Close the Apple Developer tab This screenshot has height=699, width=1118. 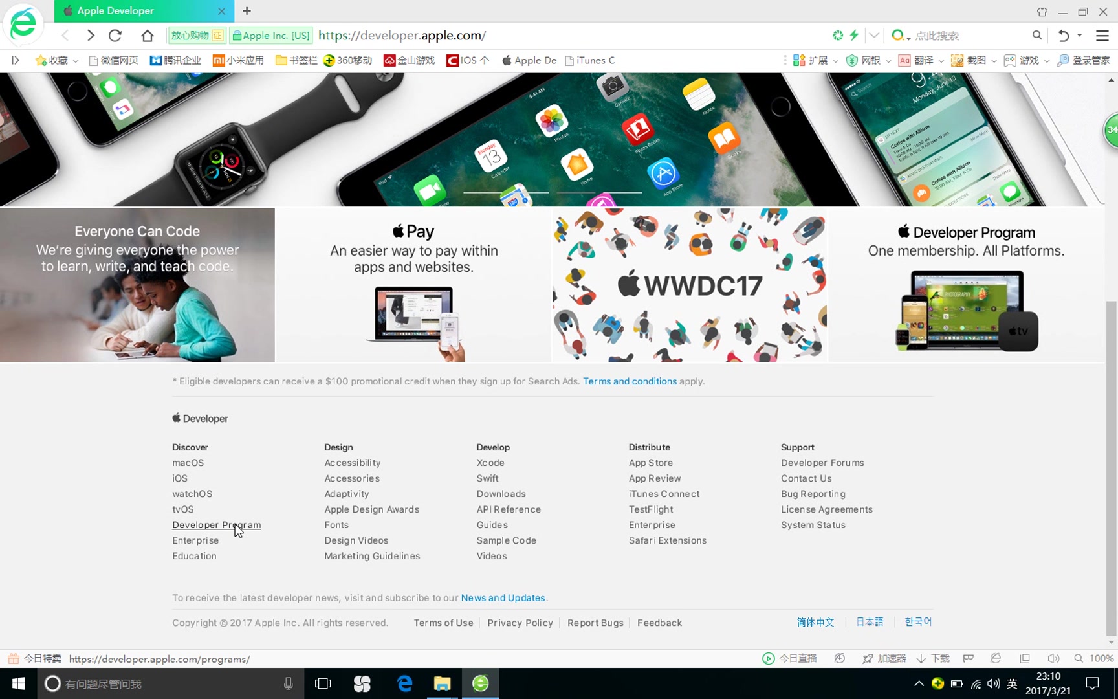click(221, 11)
